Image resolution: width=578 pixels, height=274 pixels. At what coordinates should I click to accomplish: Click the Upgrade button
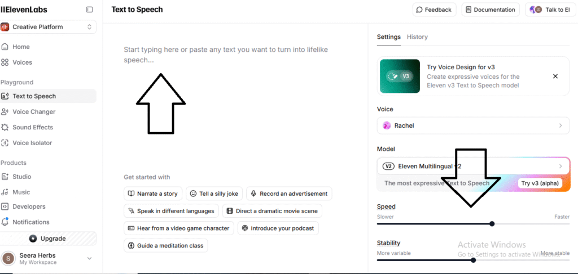click(x=48, y=239)
